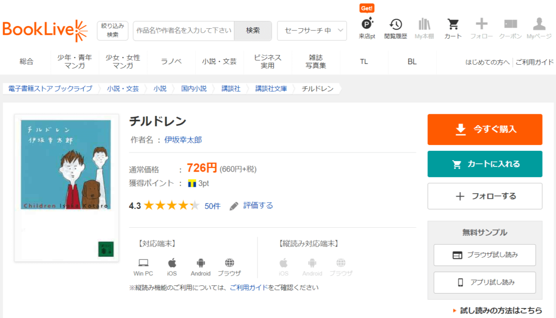The image size is (556, 318).
Task: Click the ブラウザ globe icon under 対応端末
Action: (229, 262)
